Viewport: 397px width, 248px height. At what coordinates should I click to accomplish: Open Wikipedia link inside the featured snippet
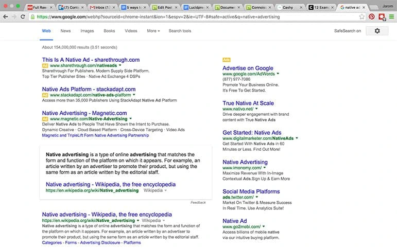tap(111, 185)
